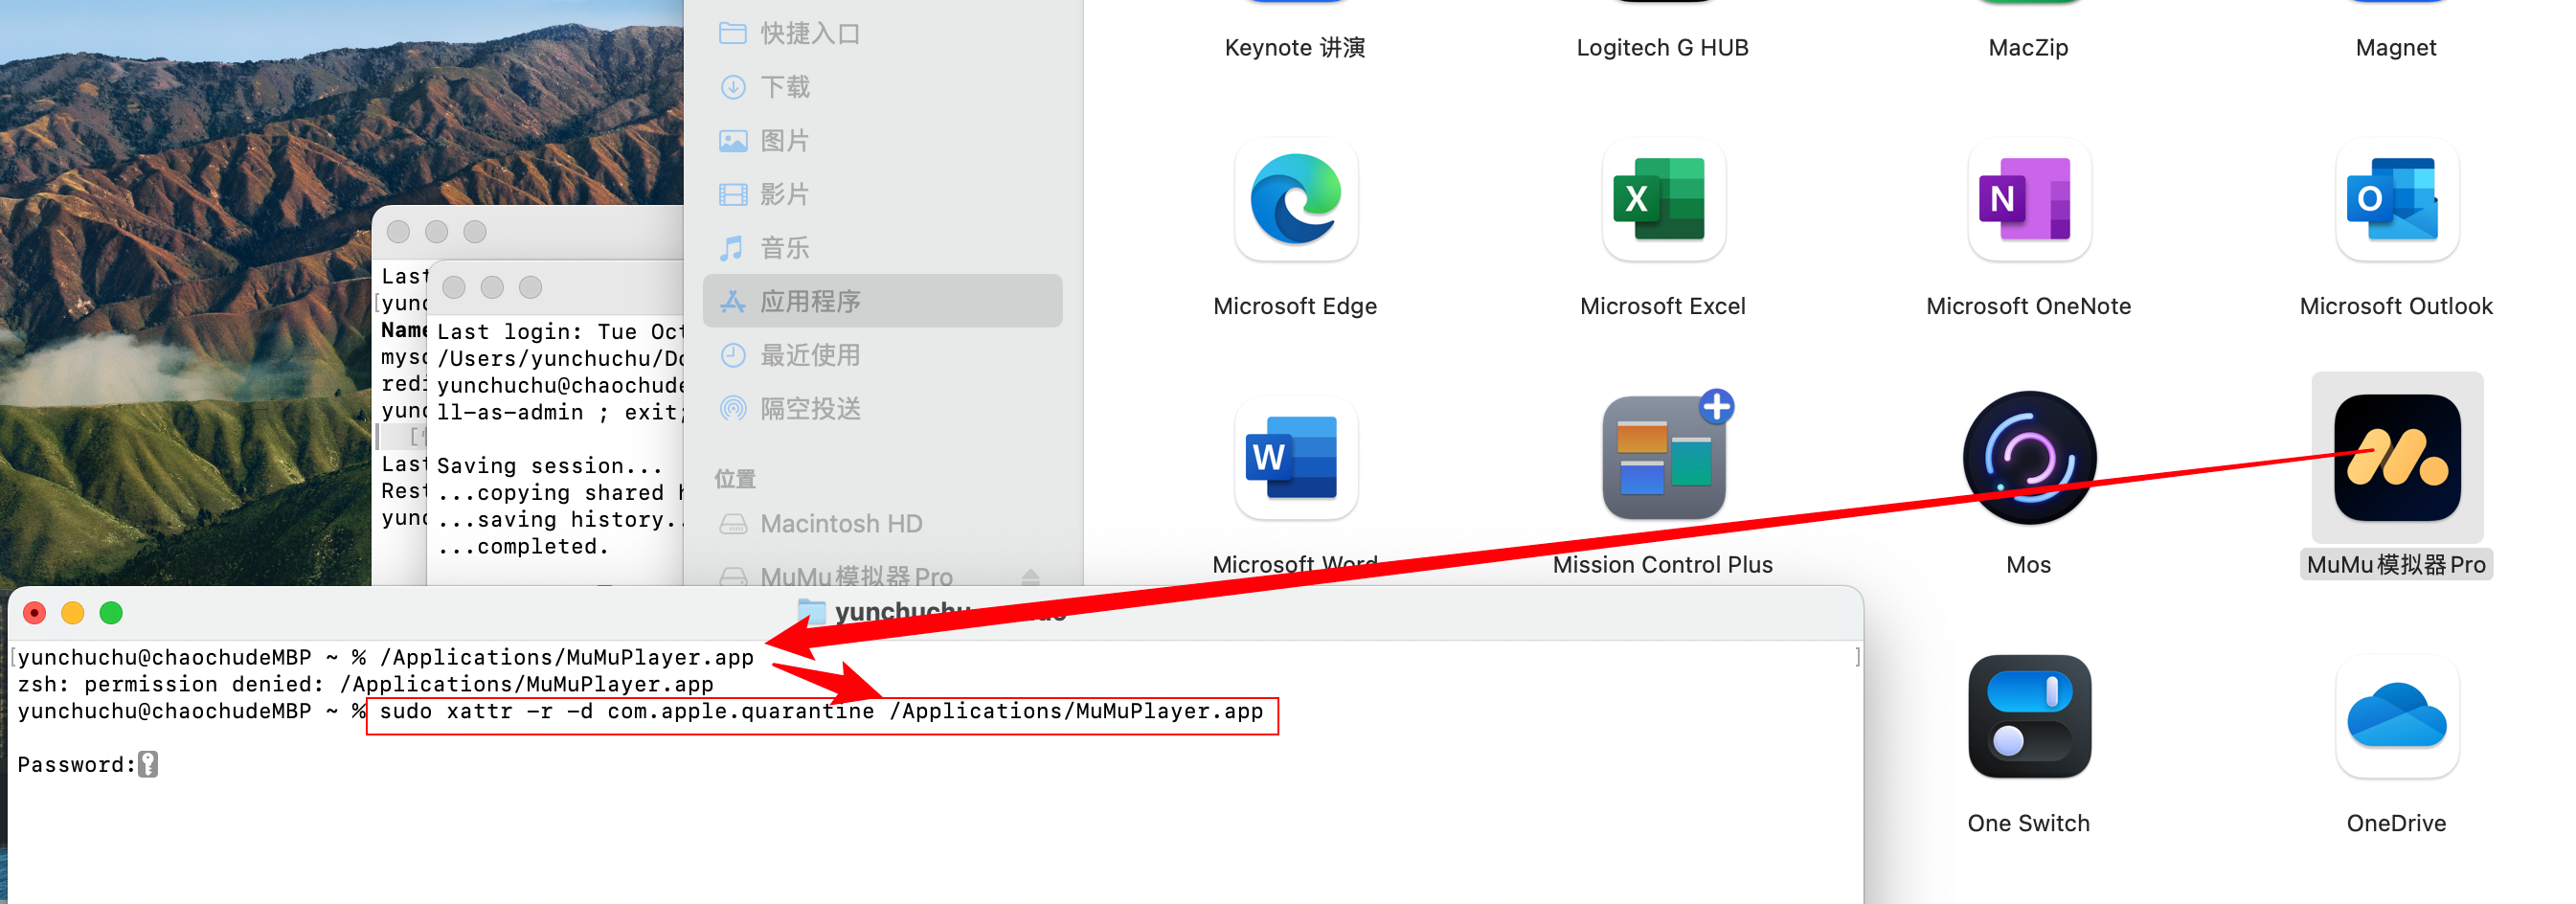Click the sudo xattr command line
Viewport: 2576px width, 904px height.
pos(822,711)
